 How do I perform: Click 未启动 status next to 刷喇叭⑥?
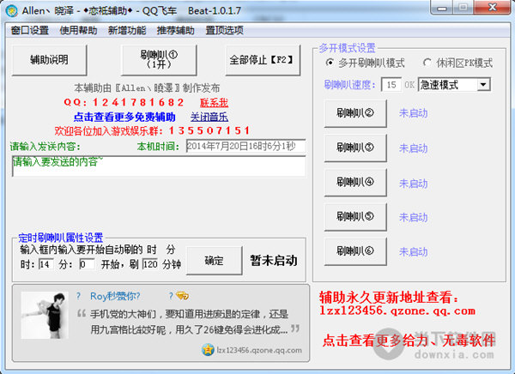(413, 252)
